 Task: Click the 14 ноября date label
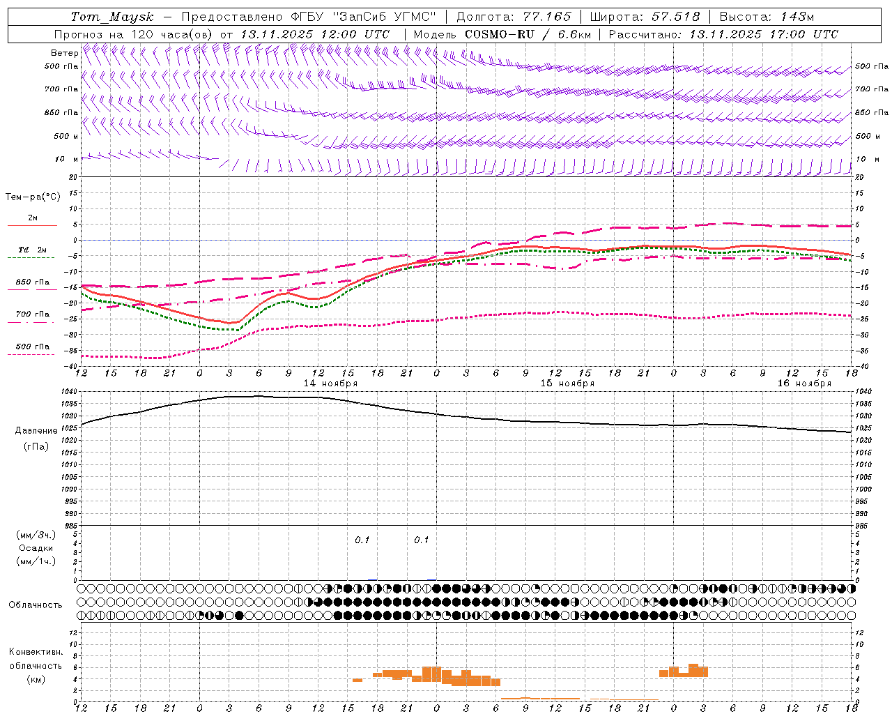click(x=330, y=383)
